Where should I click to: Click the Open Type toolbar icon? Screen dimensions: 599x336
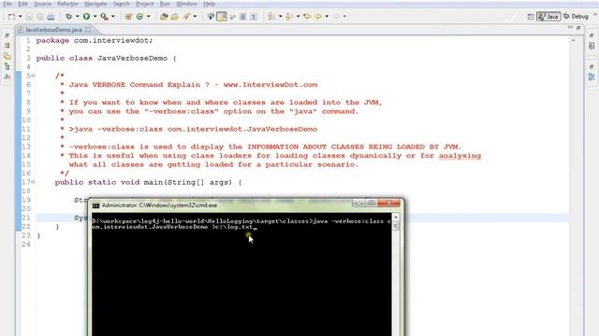pyautogui.click(x=164, y=17)
